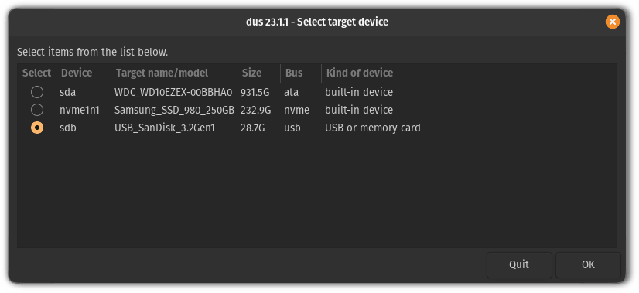The width and height of the screenshot is (639, 293).
Task: Select the USB_SanDisk_3.2Gen1 row
Action: pos(317,128)
